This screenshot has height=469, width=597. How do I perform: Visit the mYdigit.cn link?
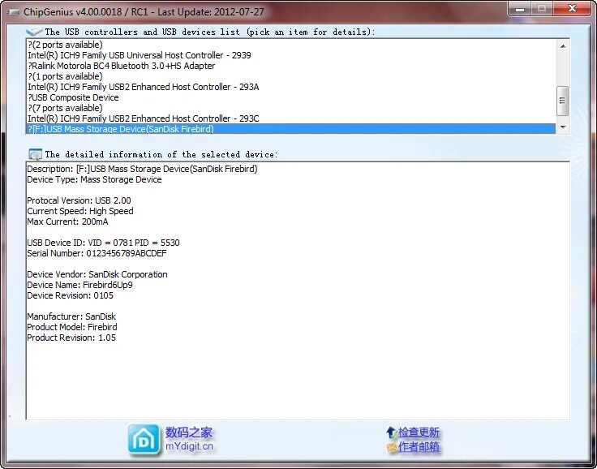(x=189, y=446)
